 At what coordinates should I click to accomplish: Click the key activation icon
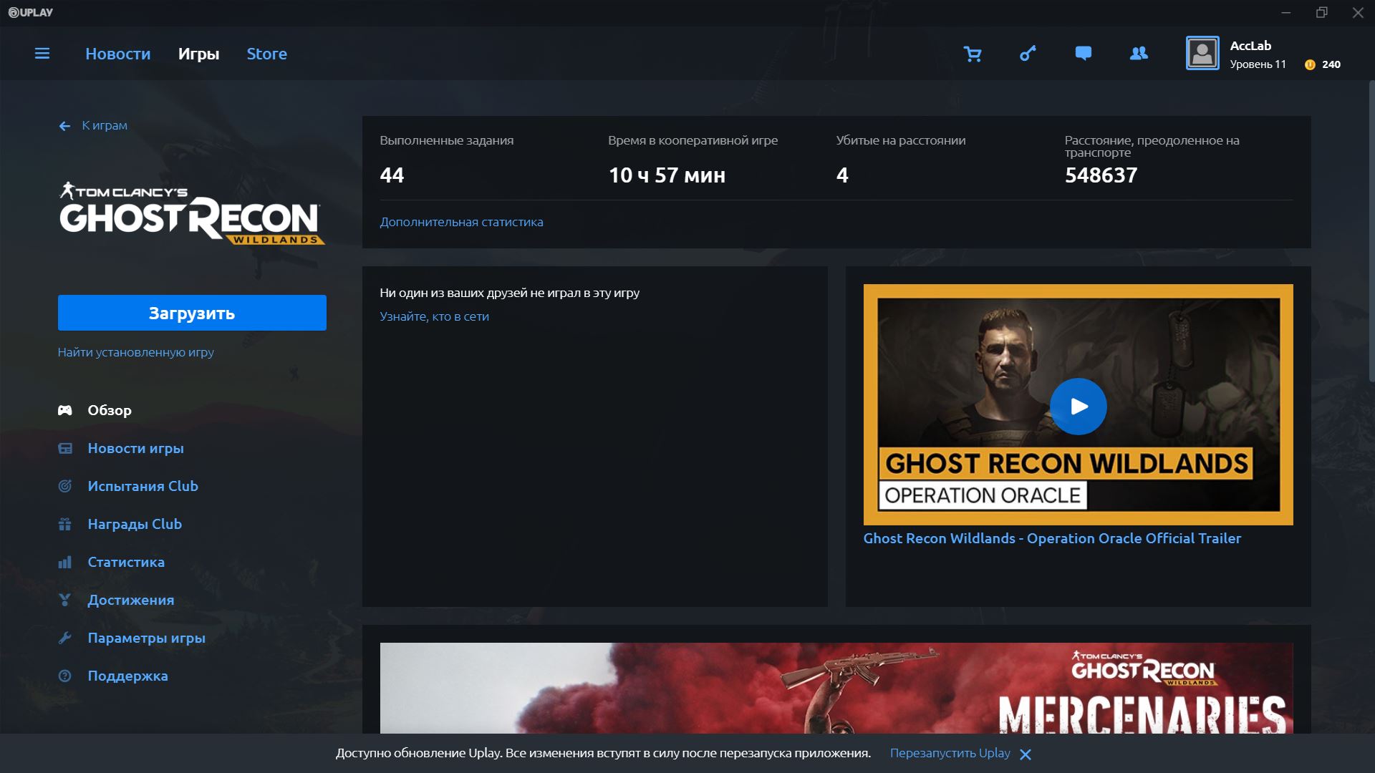point(1028,54)
